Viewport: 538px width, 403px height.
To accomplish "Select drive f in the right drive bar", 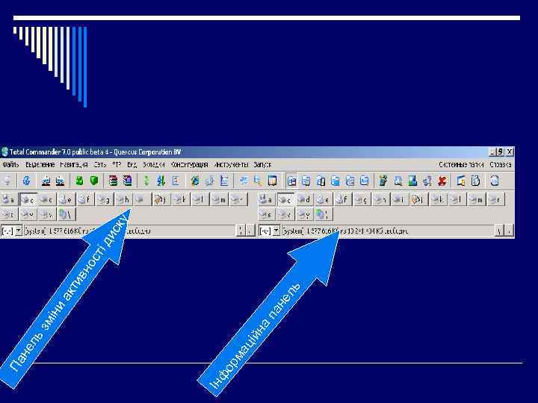I will 341,199.
